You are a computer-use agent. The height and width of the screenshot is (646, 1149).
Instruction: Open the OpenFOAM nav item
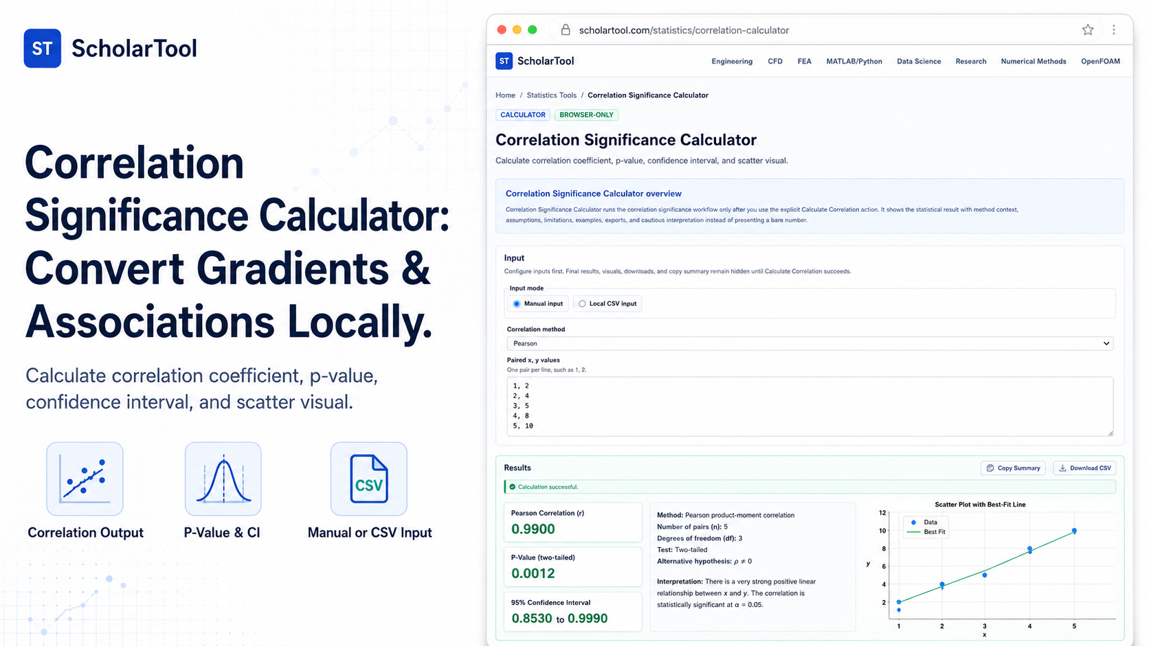1100,61
